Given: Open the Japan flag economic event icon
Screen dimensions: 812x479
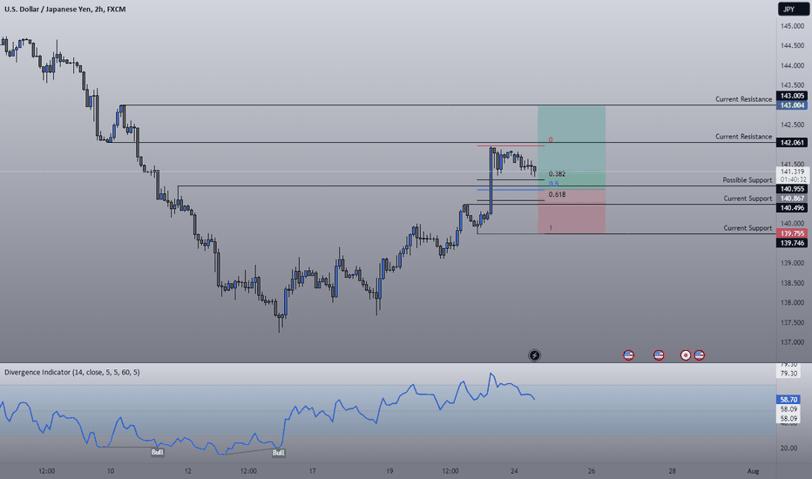Looking at the screenshot, I should [686, 355].
